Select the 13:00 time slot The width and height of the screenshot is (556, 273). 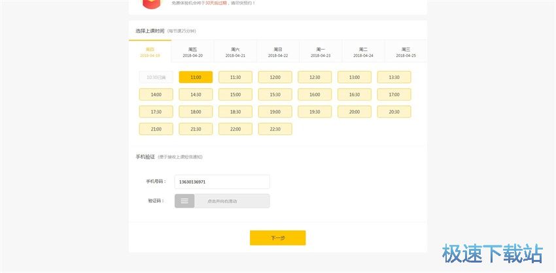(355, 77)
